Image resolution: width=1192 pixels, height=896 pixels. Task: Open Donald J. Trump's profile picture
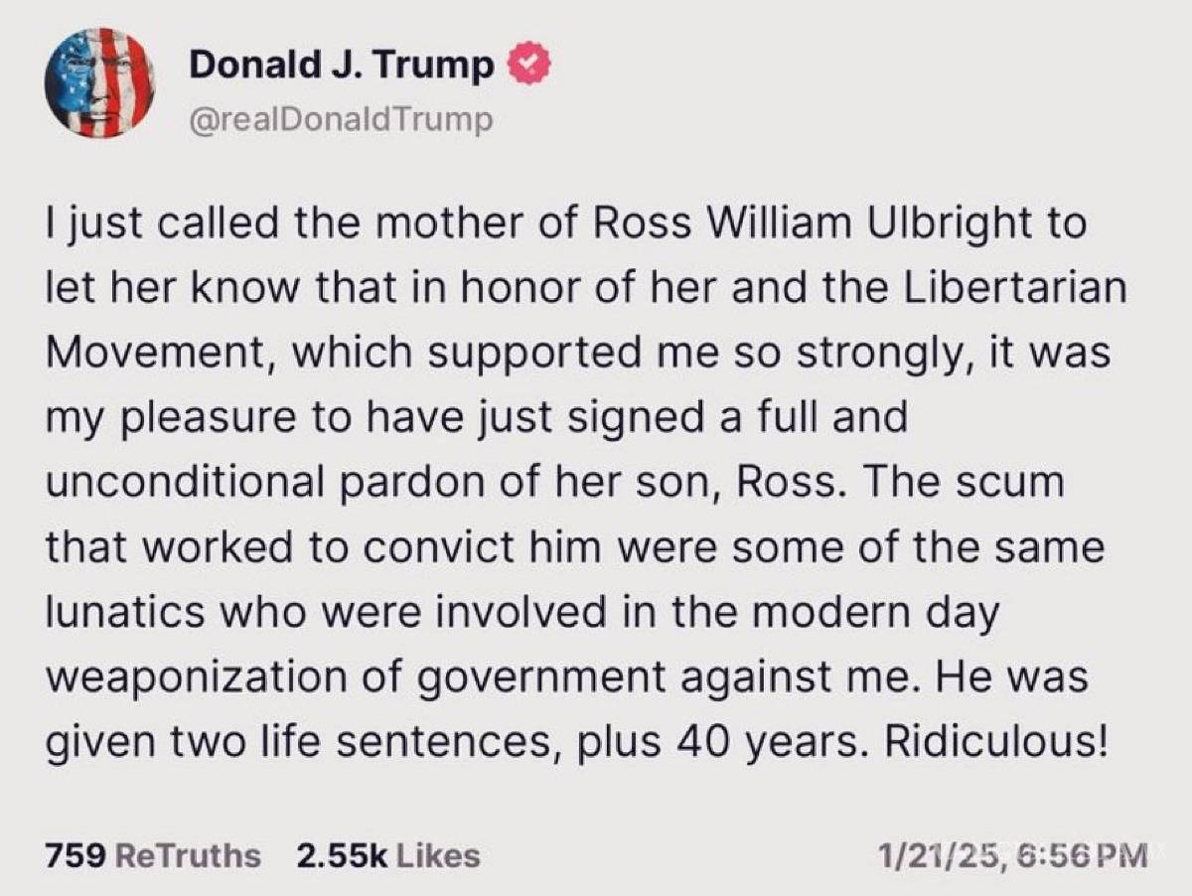(x=101, y=84)
